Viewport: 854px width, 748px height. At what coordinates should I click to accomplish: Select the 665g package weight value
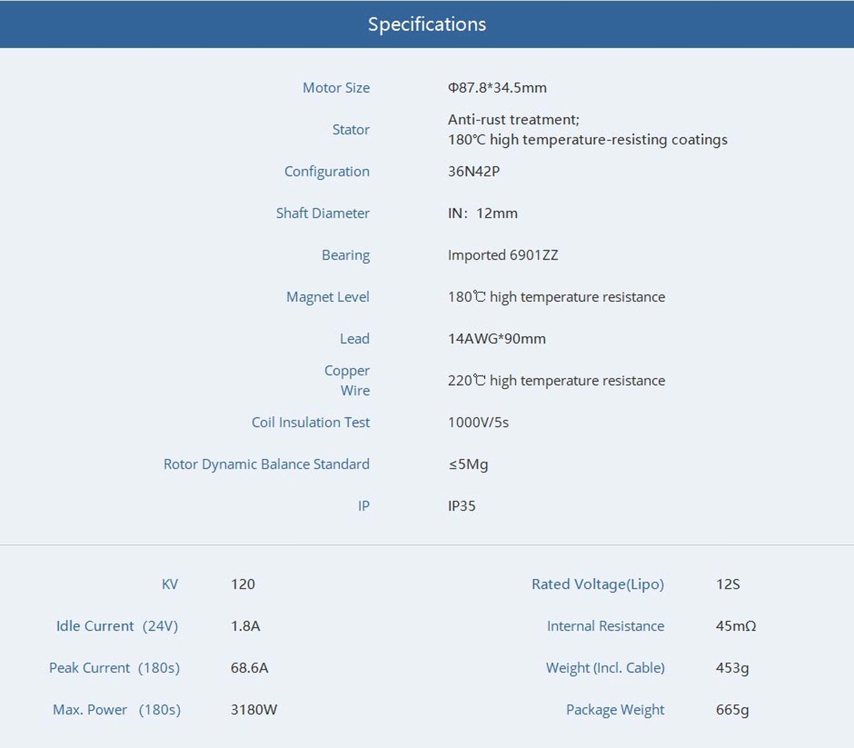point(732,710)
